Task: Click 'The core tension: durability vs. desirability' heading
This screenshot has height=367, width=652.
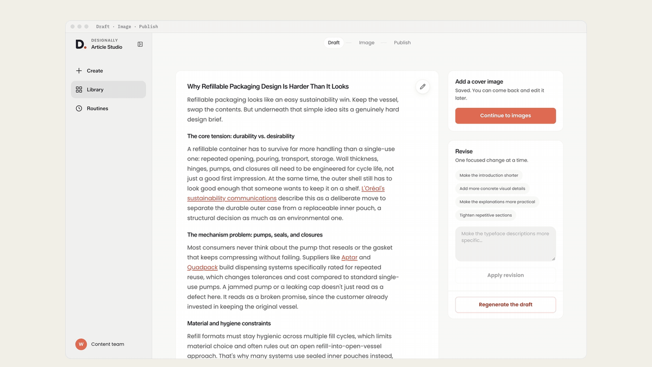Action: [241, 136]
